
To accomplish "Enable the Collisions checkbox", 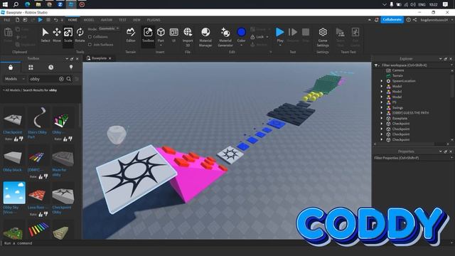I will pos(90,37).
